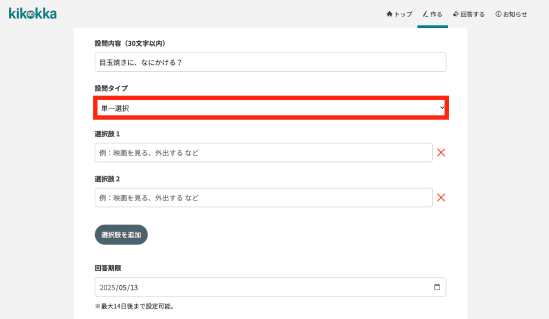This screenshot has height=319, width=549.
Task: Click into the 選択肢 1 input field
Action: 264,153
